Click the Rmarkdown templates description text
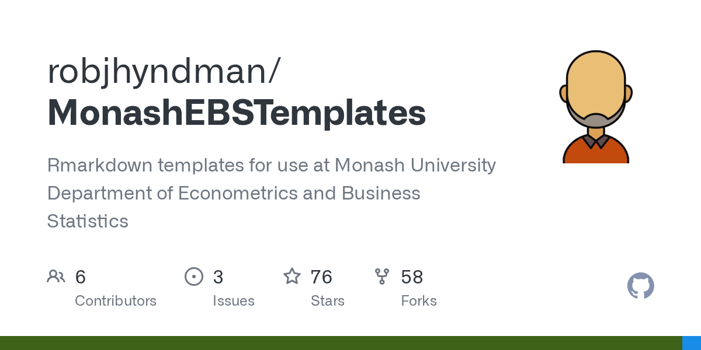701x350 pixels. click(x=272, y=193)
